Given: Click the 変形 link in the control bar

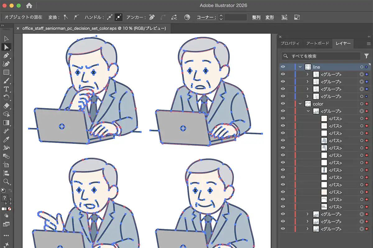Looking at the screenshot, I should 269,17.
